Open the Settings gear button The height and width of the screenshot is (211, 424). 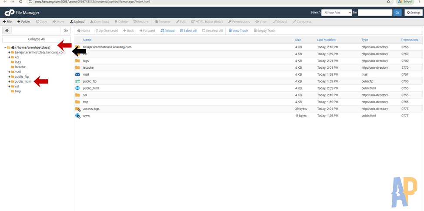tap(413, 13)
